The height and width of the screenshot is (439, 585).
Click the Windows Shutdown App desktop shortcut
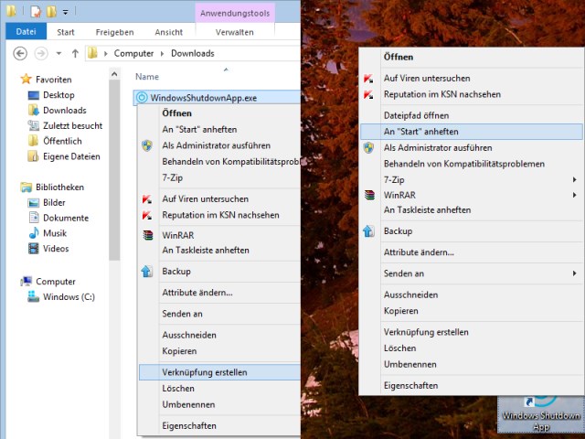pyautogui.click(x=541, y=413)
